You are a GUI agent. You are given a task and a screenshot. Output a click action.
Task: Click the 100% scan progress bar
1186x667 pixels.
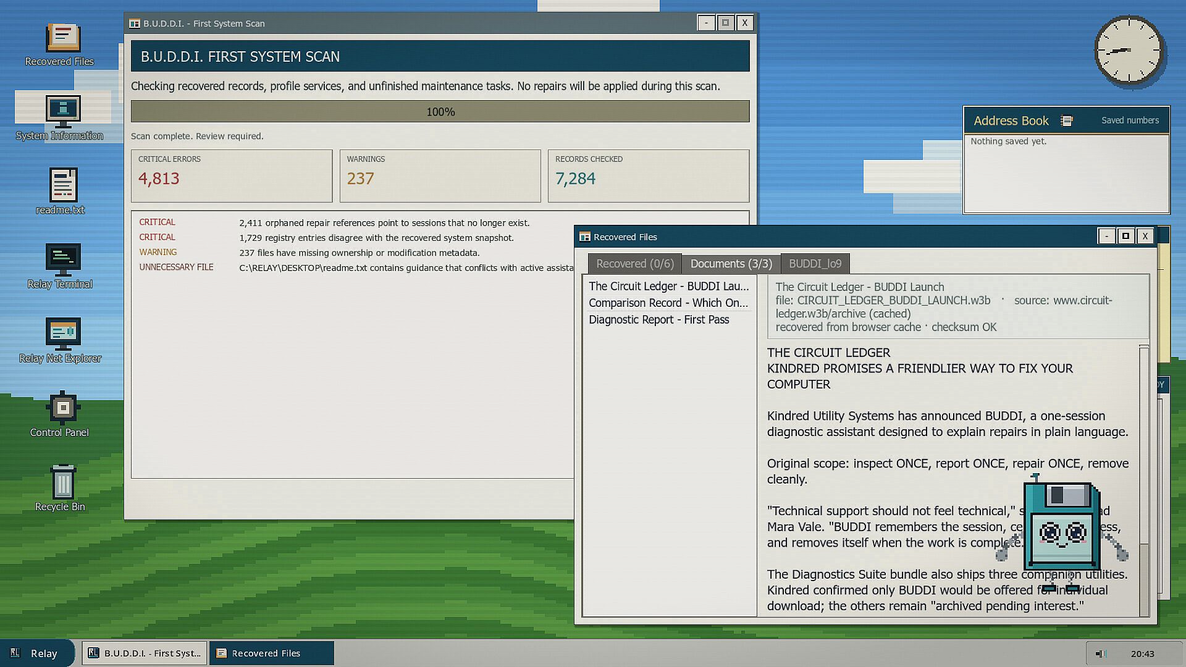click(440, 112)
